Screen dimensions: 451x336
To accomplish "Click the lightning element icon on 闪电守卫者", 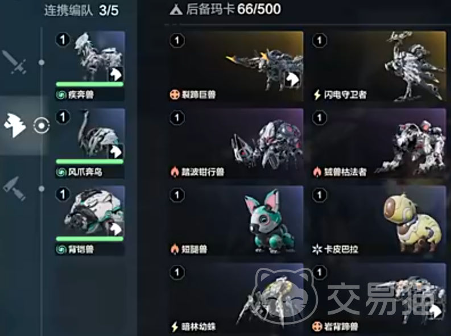I will [x=317, y=94].
